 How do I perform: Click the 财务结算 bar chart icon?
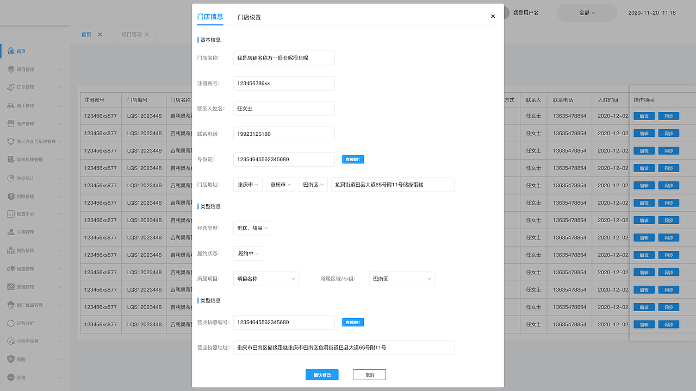[x=11, y=250]
